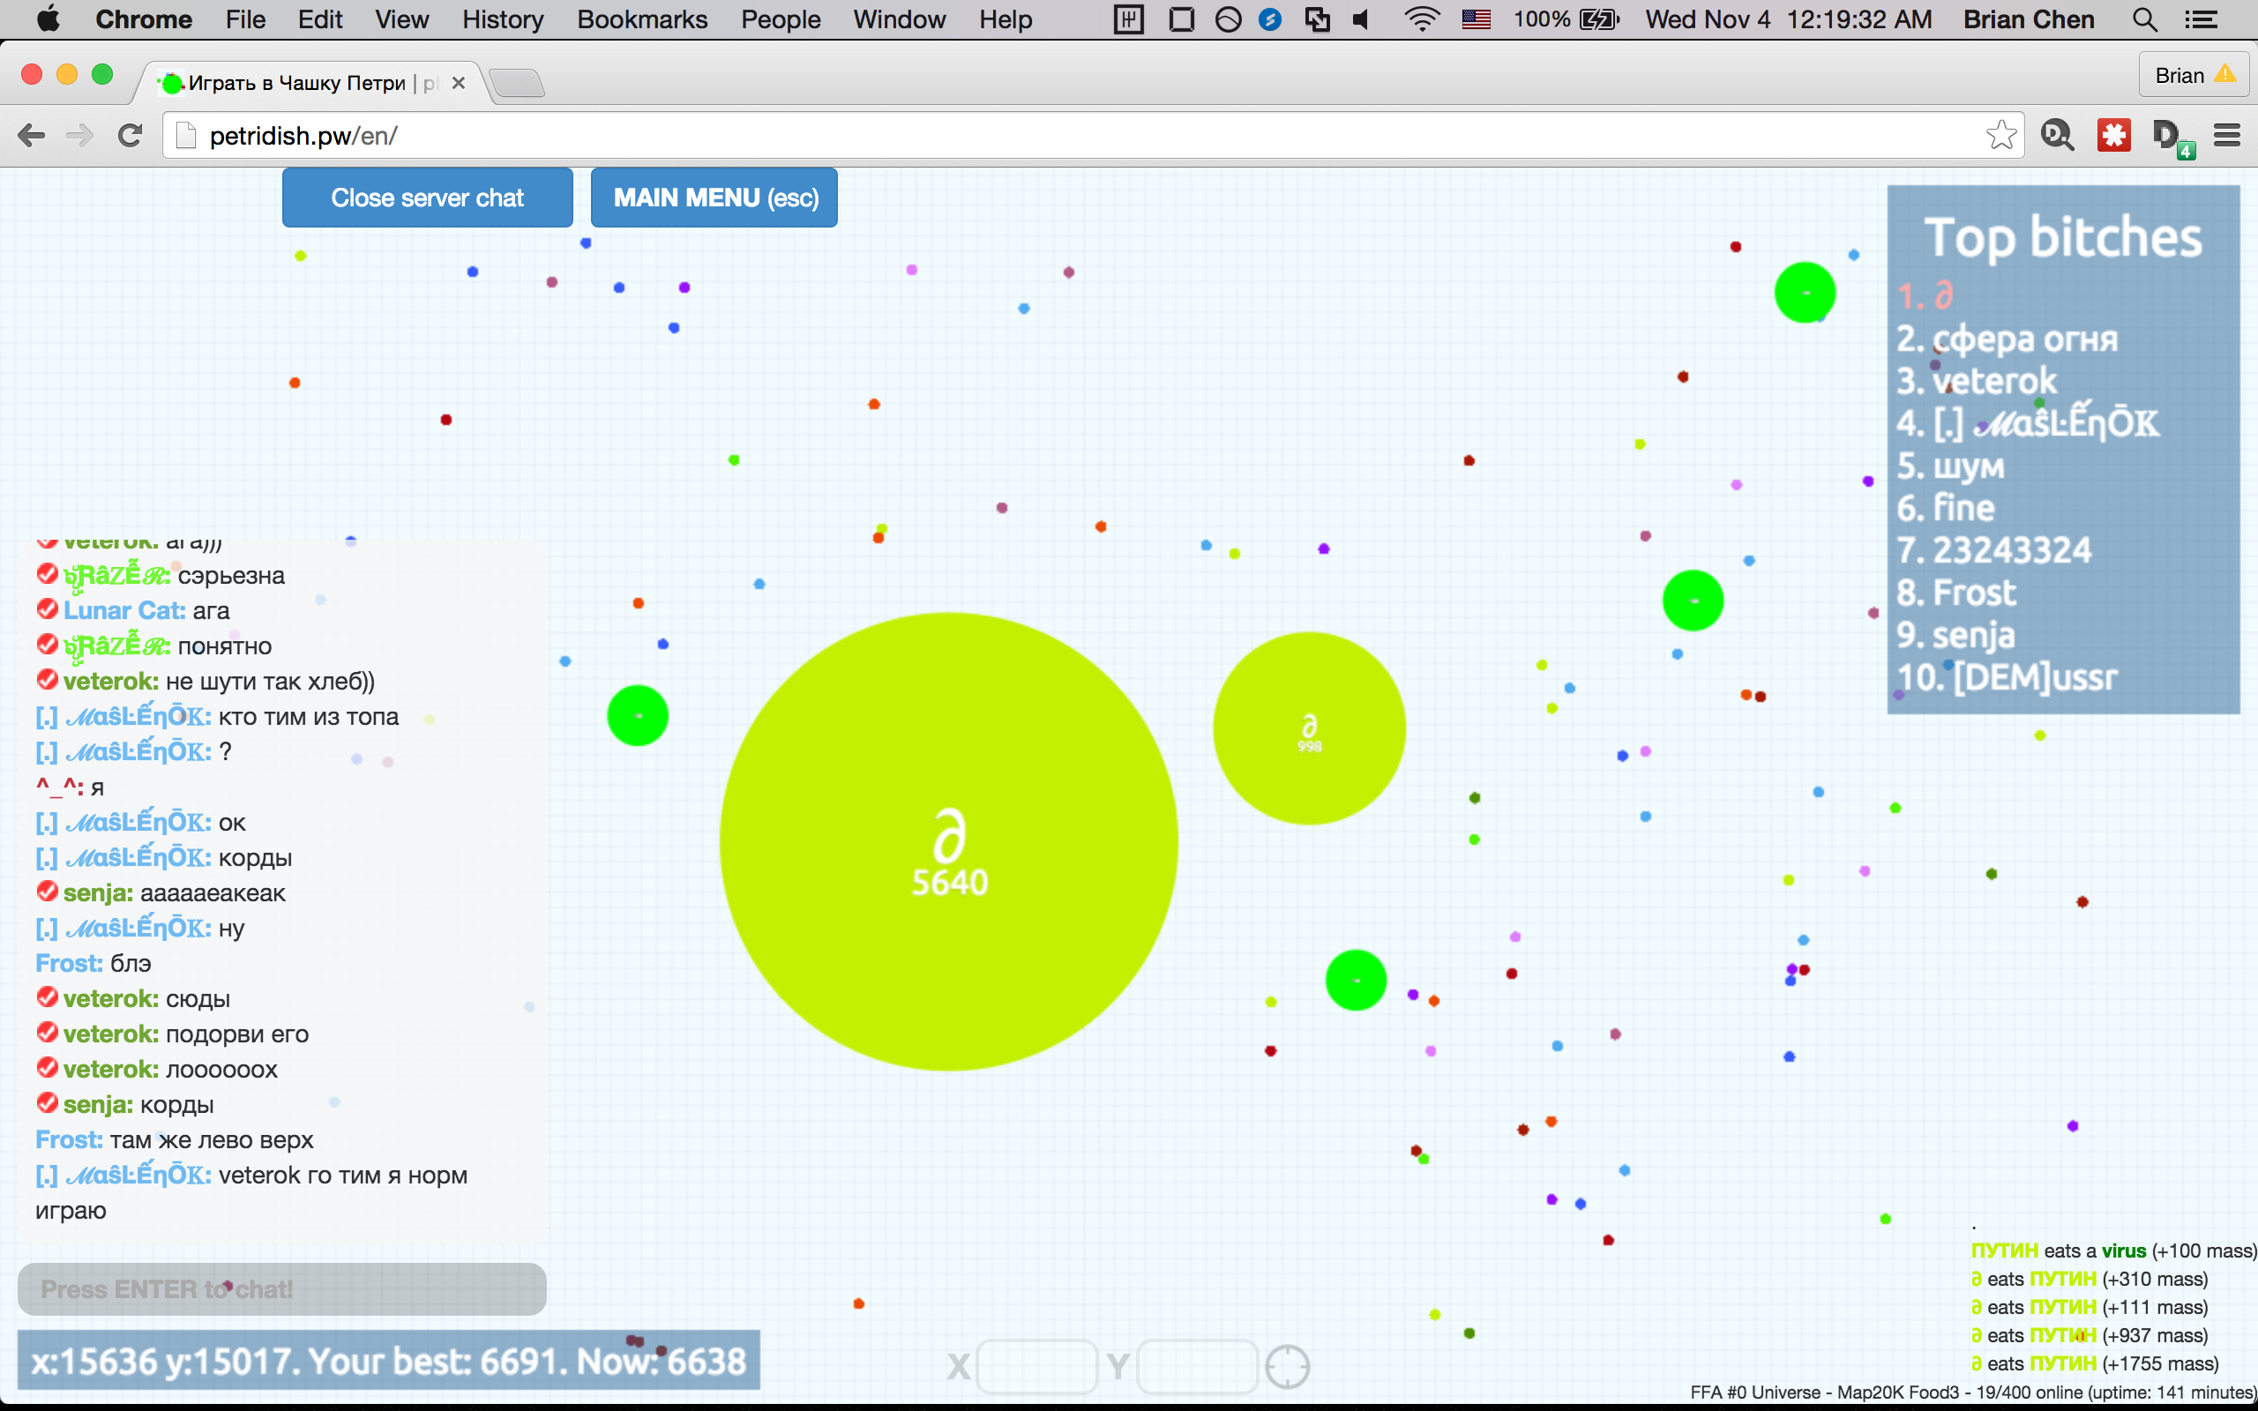Toggle the volume speaker menu icon
The width and height of the screenshot is (2258, 1411).
pyautogui.click(x=1361, y=19)
